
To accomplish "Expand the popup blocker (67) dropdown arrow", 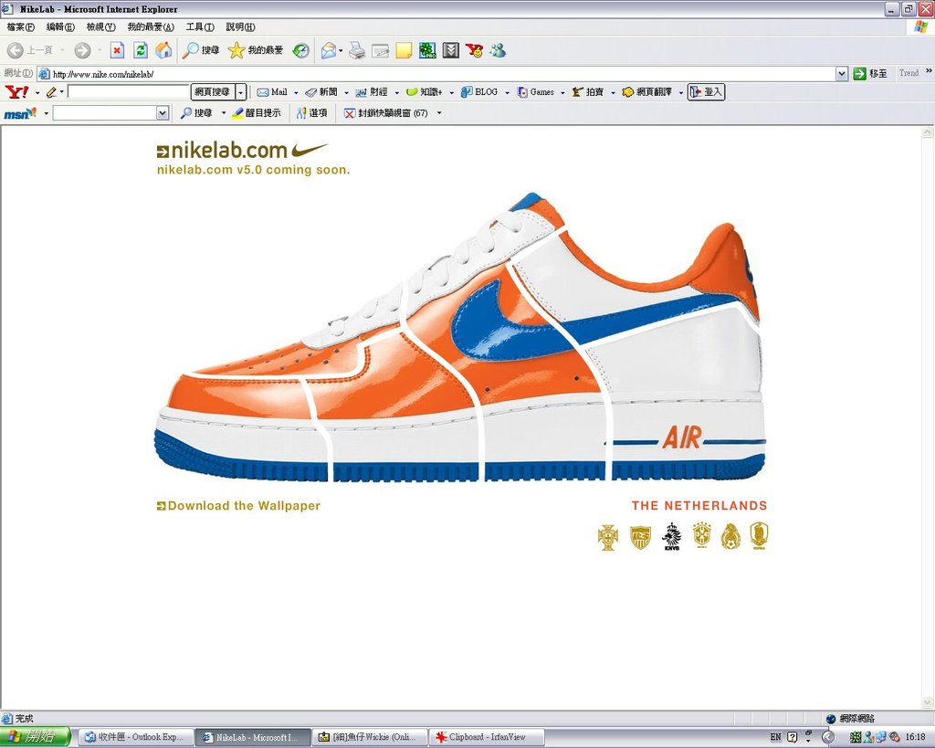I will 439,112.
